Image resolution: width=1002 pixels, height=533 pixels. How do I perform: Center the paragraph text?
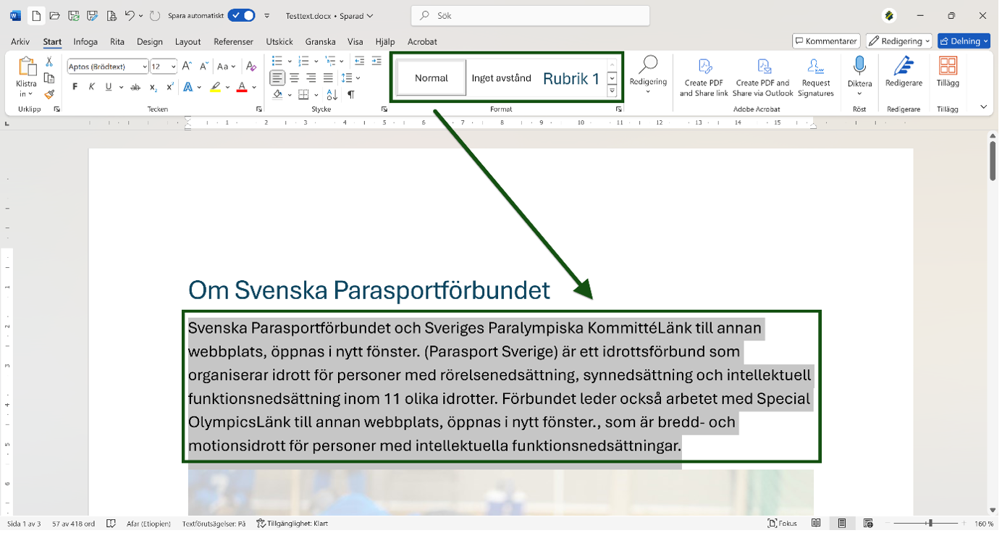tap(295, 77)
